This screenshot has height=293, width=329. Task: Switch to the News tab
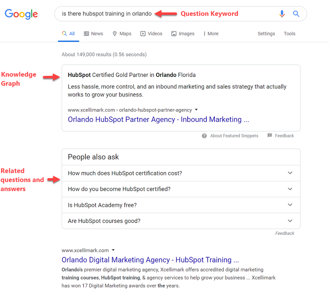[93, 34]
